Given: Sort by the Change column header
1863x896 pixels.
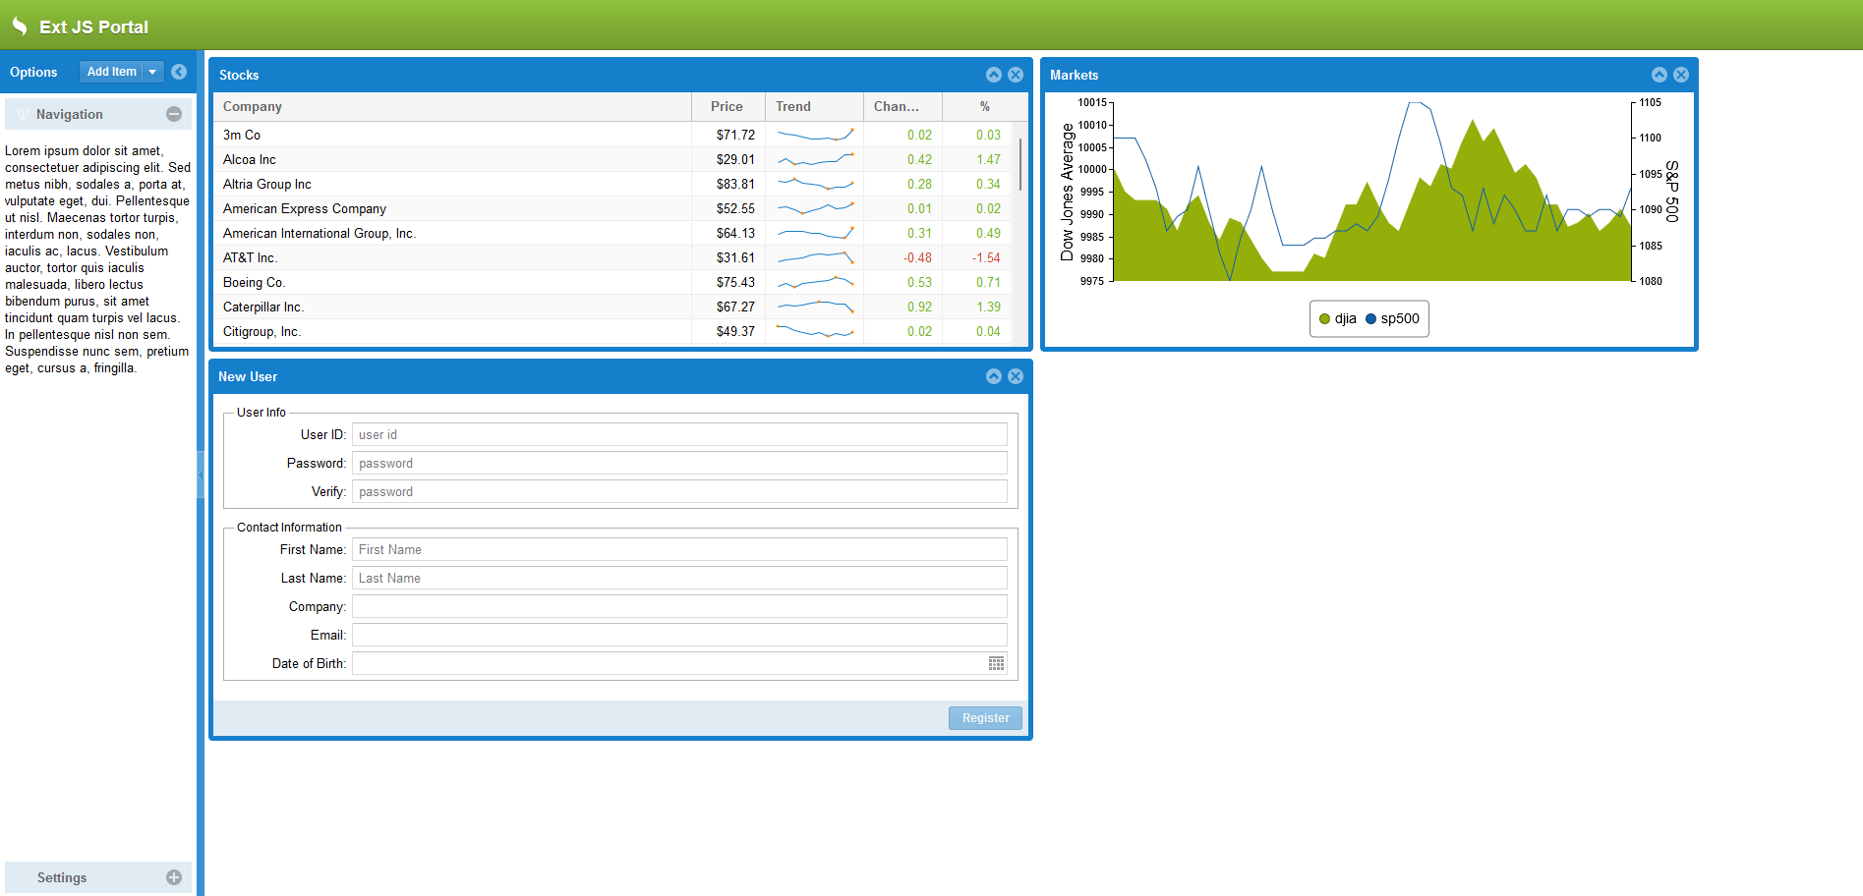Looking at the screenshot, I should click(x=903, y=106).
